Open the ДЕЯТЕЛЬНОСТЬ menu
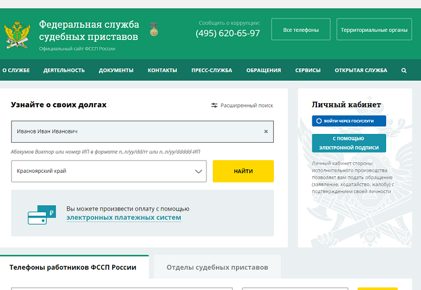Viewport: 421px width, 290px height. pos(64,70)
